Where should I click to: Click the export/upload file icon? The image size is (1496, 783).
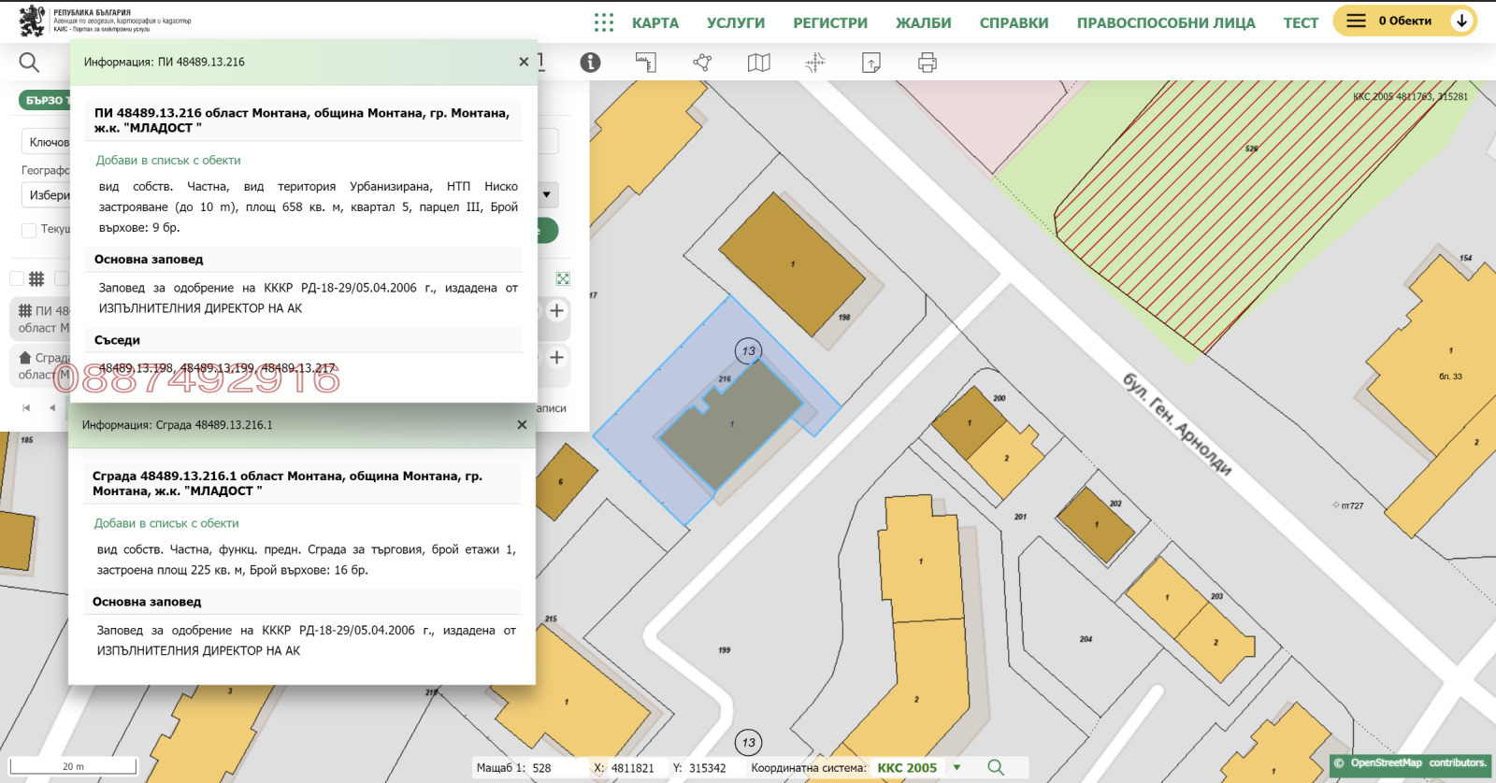pos(870,63)
